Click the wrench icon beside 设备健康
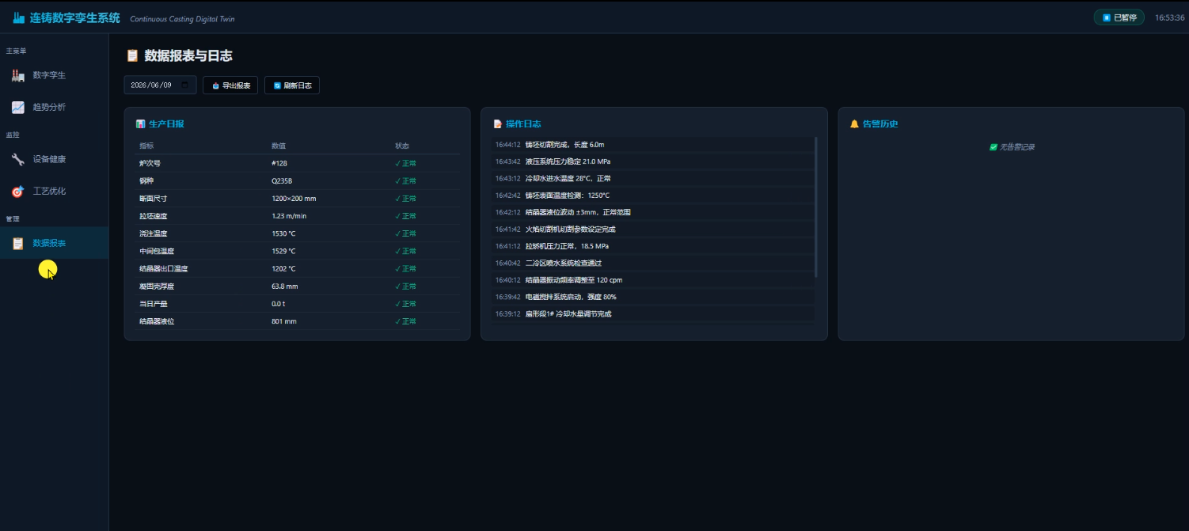Image resolution: width=1189 pixels, height=531 pixels. [x=17, y=159]
